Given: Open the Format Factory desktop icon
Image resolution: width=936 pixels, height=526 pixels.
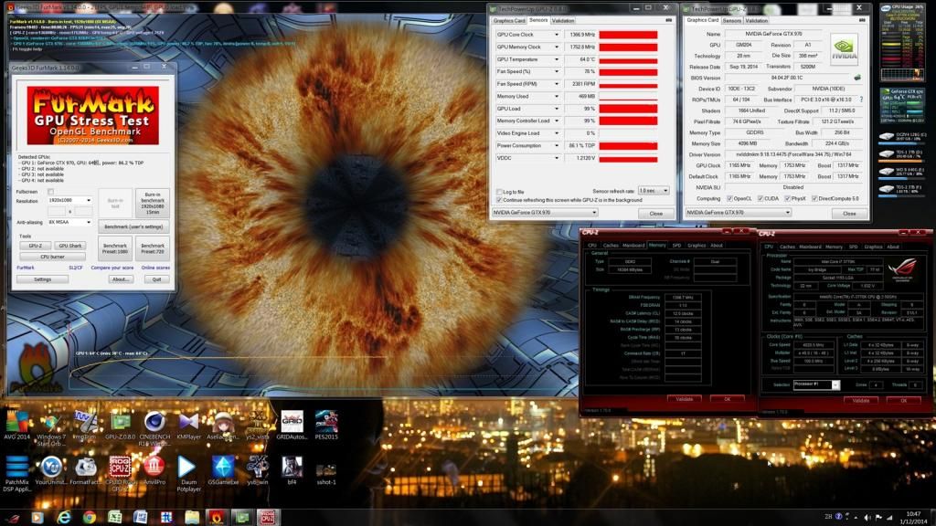Looking at the screenshot, I should pyautogui.click(x=85, y=470).
